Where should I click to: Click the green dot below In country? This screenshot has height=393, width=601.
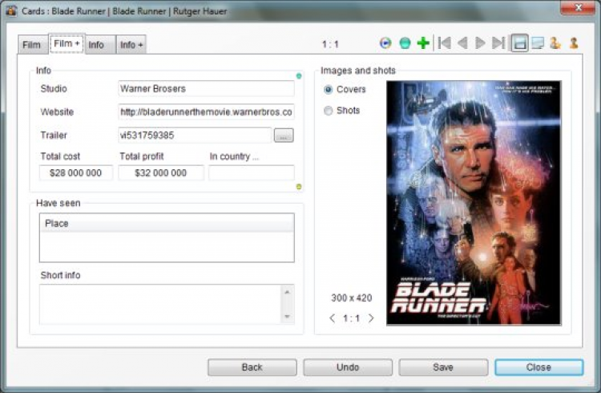click(x=299, y=187)
